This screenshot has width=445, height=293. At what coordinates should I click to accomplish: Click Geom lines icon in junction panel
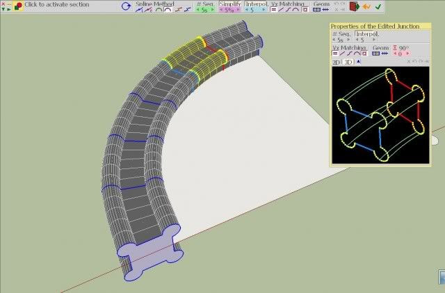385,53
